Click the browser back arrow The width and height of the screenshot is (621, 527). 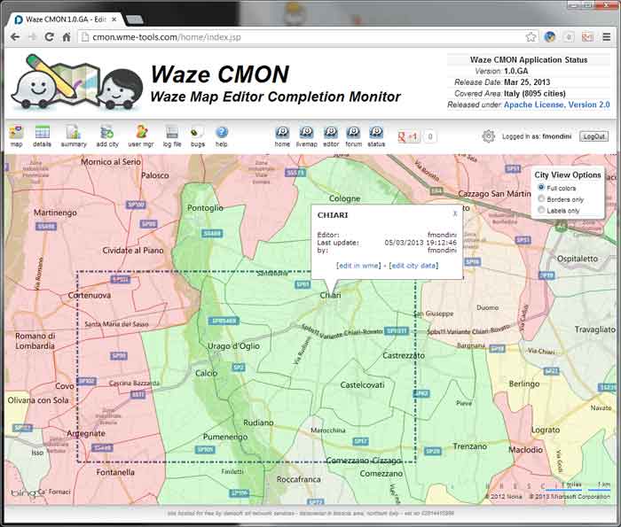[15, 37]
